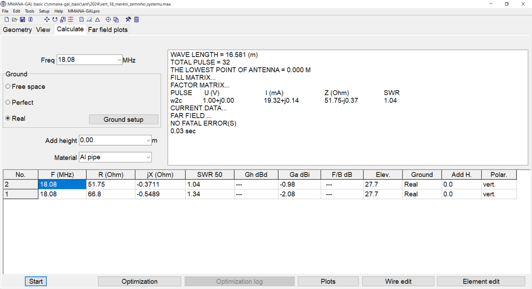Click the calculator icon in toolbar
This screenshot has height=289, width=532.
tap(136, 19)
